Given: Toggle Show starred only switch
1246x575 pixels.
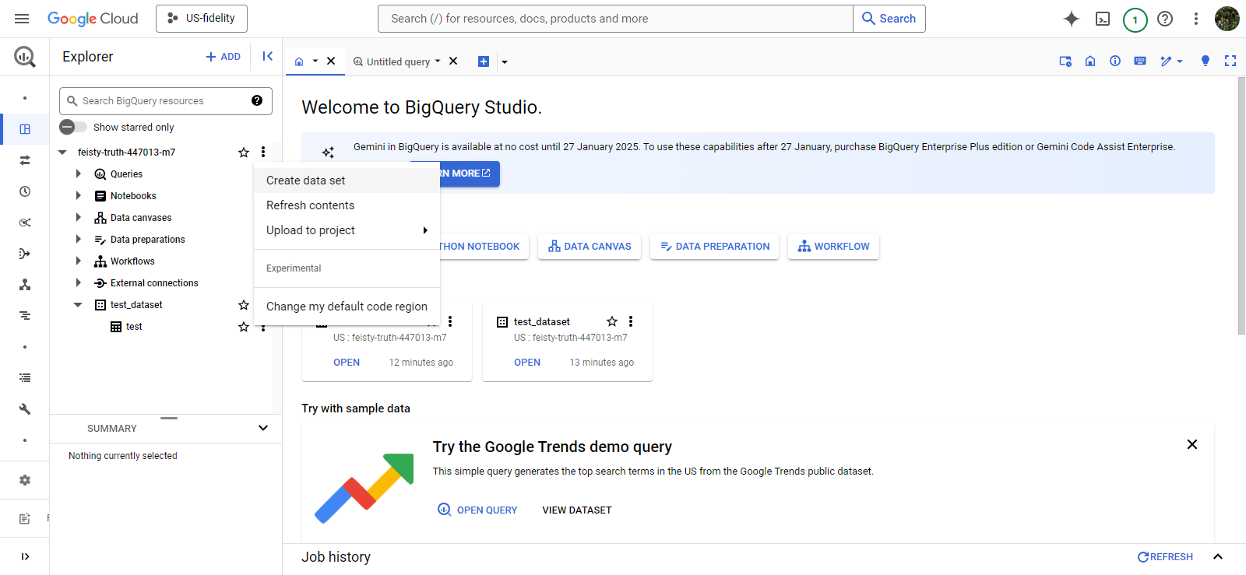Looking at the screenshot, I should point(73,127).
